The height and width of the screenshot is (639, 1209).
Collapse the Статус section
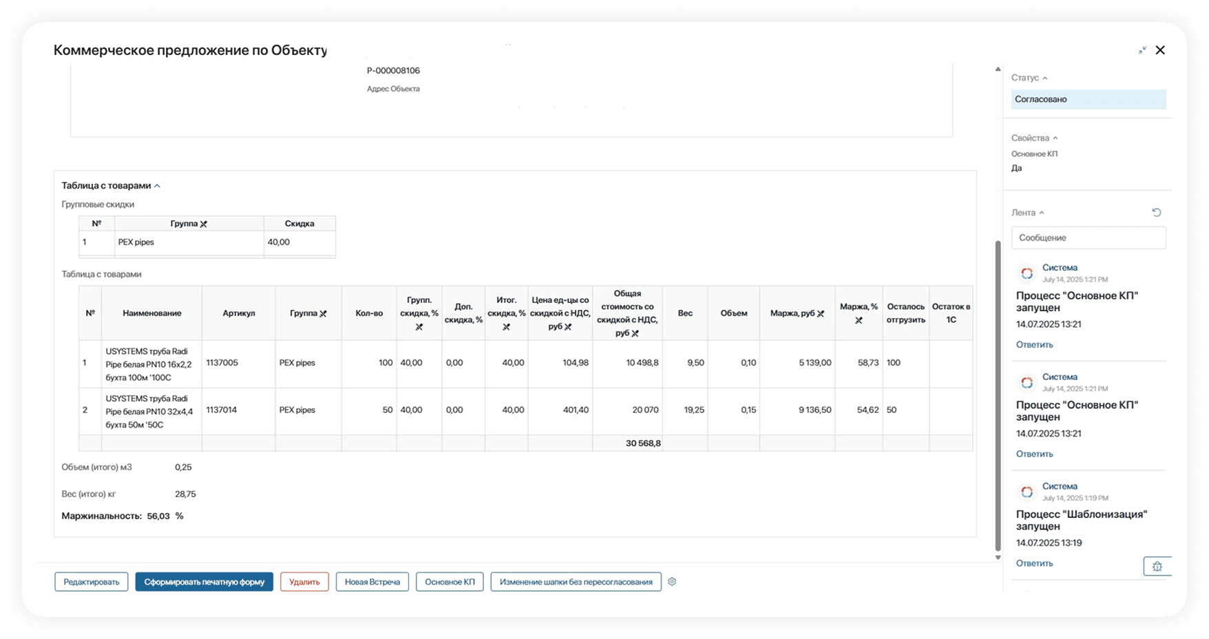pos(1044,78)
